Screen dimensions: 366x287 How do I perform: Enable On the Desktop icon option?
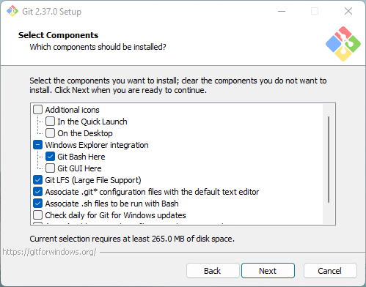point(50,133)
